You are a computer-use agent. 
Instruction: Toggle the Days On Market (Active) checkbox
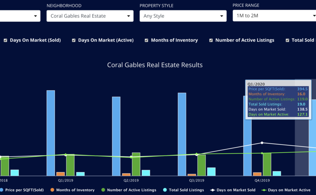[x=74, y=41]
